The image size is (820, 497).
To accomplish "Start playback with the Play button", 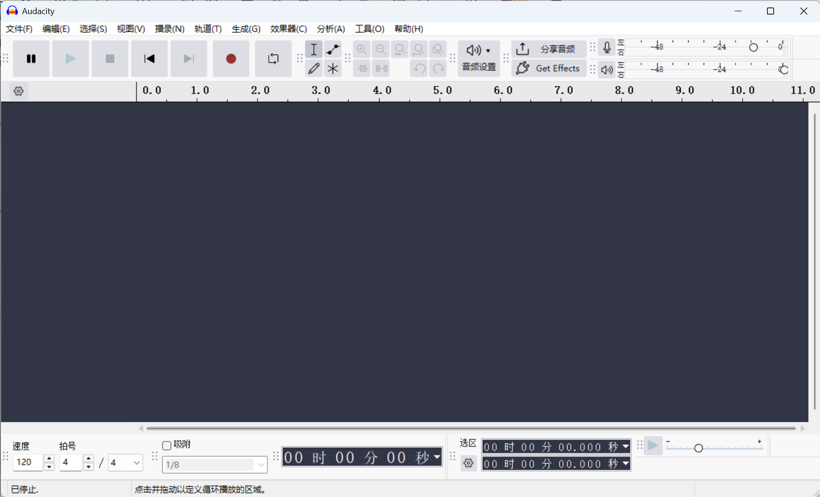I will coord(70,59).
